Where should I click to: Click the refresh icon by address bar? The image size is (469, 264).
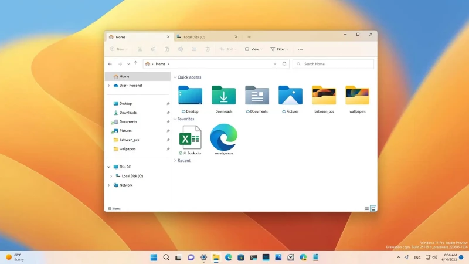tap(284, 64)
